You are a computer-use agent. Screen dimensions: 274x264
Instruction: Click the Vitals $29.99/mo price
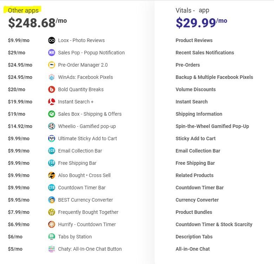(x=201, y=23)
